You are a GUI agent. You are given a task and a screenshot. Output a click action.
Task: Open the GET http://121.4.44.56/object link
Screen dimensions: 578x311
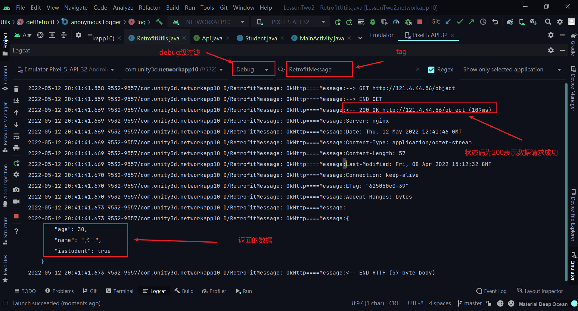413,88
